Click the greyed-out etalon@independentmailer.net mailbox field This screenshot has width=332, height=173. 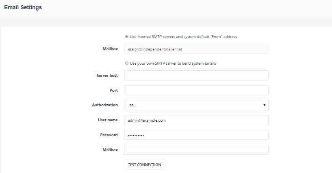(x=196, y=49)
